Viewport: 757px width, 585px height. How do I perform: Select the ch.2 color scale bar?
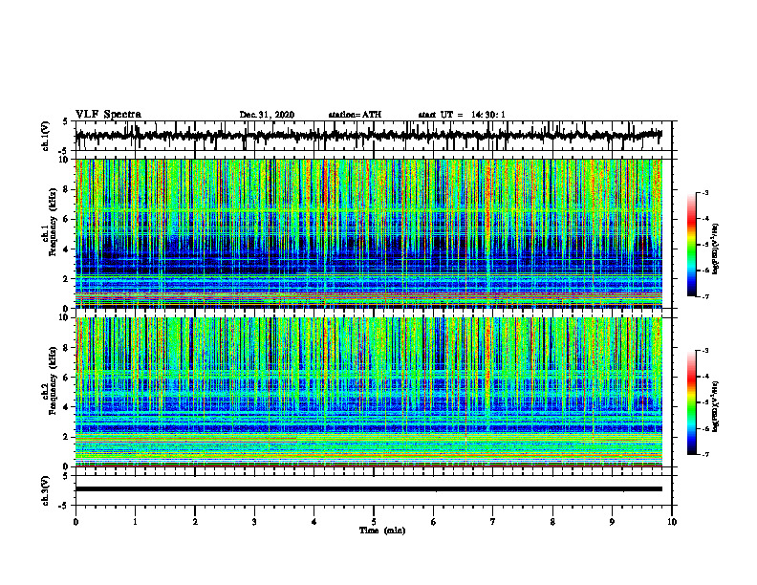pyautogui.click(x=691, y=402)
